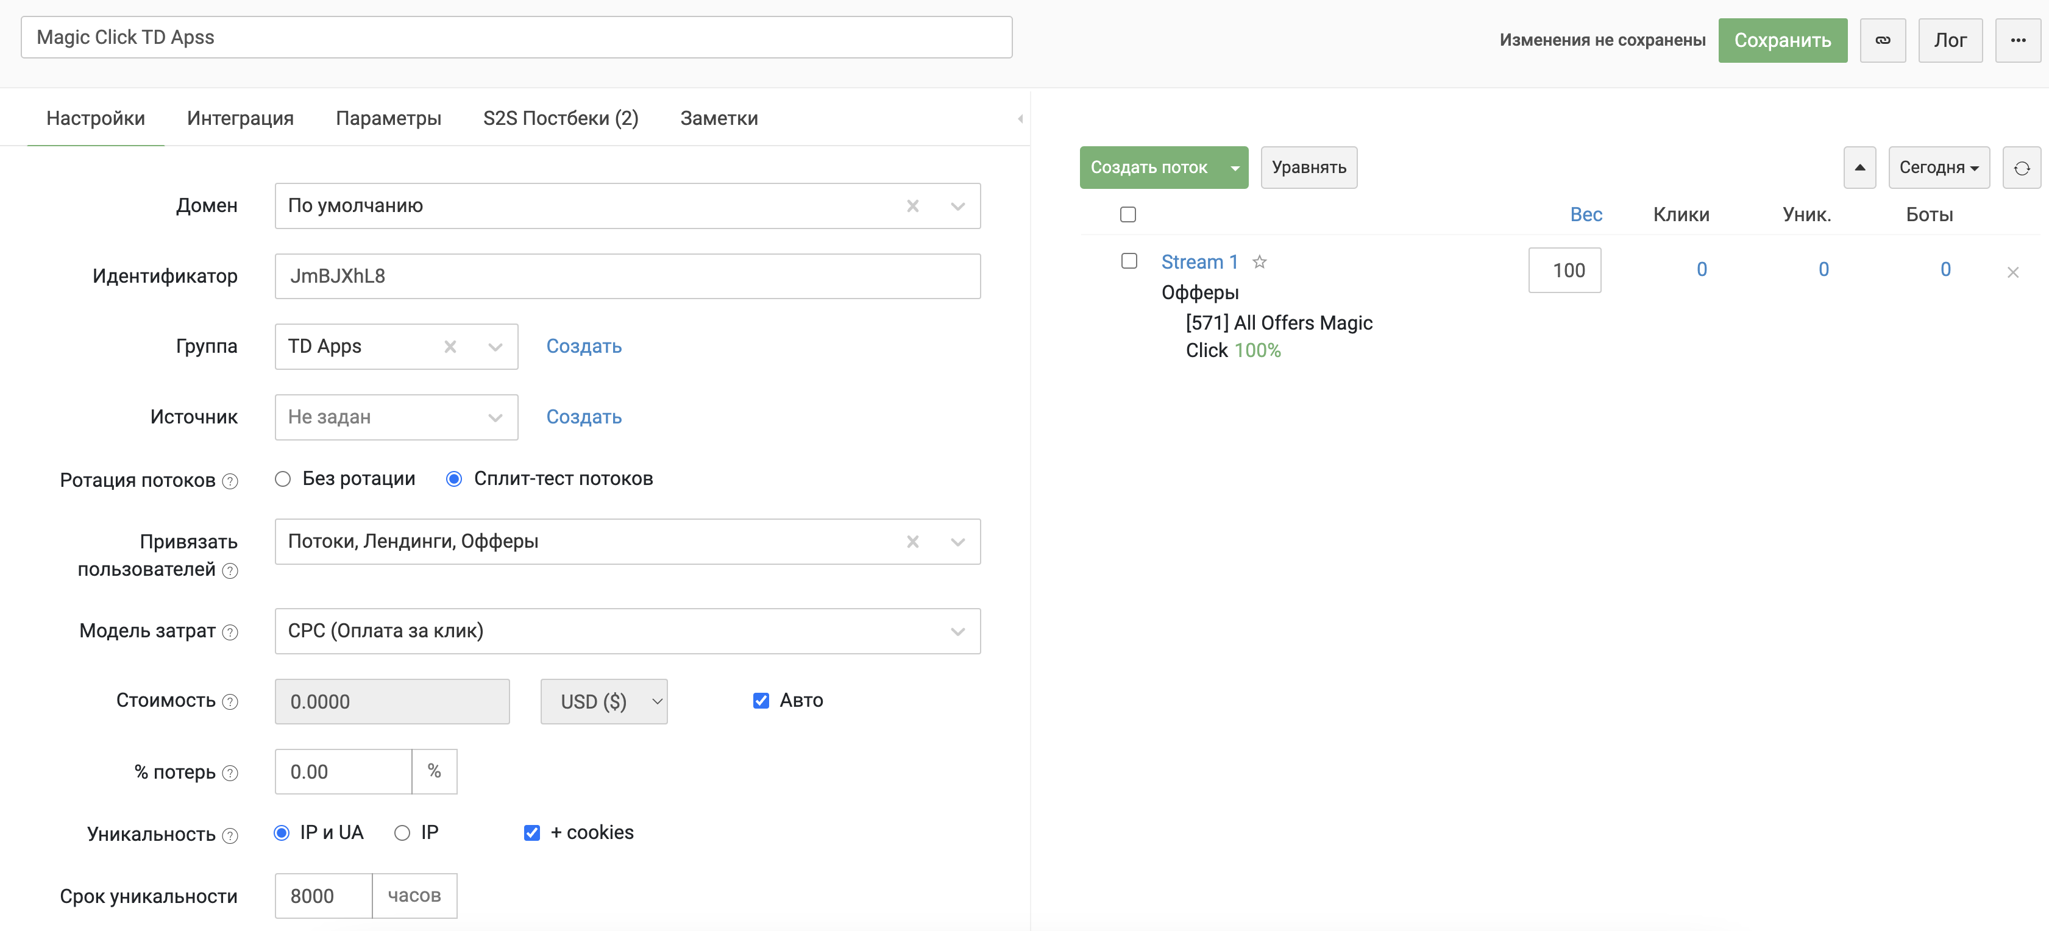2049x931 pixels.
Task: Click the collapse arrow button near Сегодня
Action: (x=1859, y=168)
